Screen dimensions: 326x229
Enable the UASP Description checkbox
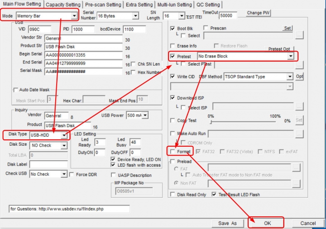click(x=113, y=175)
